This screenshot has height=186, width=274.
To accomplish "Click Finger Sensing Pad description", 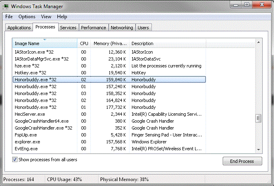I will pyautogui.click(x=167, y=135).
